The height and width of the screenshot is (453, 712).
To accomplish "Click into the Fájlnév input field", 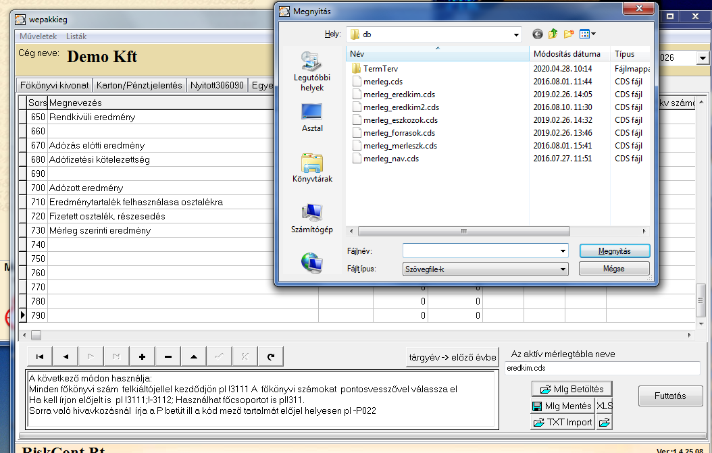I will click(x=481, y=251).
